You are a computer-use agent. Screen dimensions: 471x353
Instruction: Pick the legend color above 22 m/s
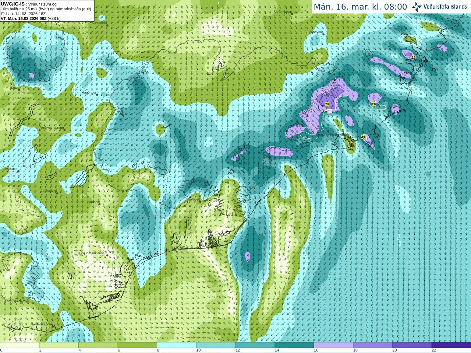point(451,345)
